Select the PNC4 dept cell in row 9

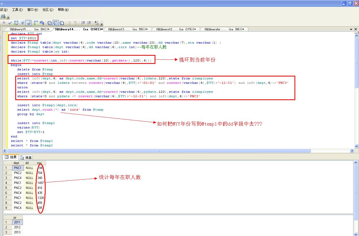(x=18, y=208)
